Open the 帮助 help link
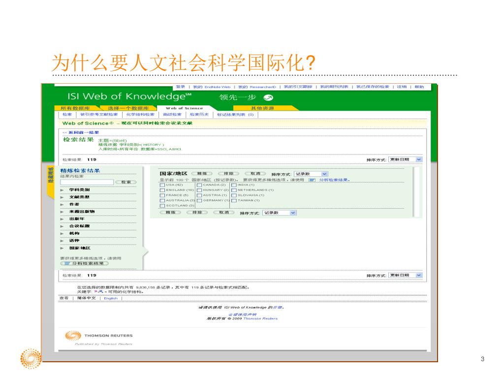The image size is (504, 378). [x=419, y=87]
